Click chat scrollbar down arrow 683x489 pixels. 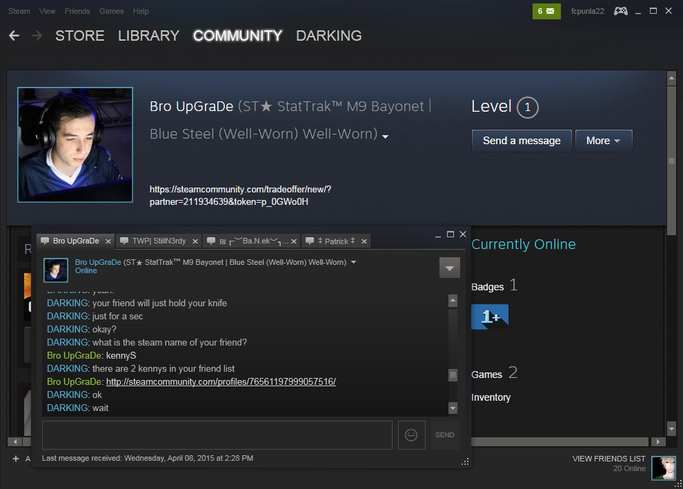pyautogui.click(x=453, y=408)
